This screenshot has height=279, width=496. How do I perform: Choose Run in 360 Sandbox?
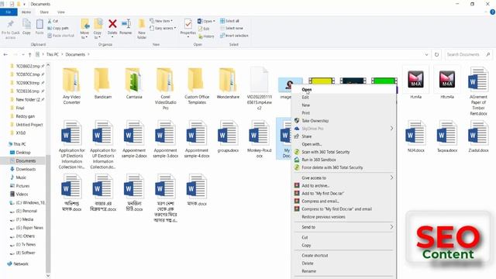pos(343,160)
